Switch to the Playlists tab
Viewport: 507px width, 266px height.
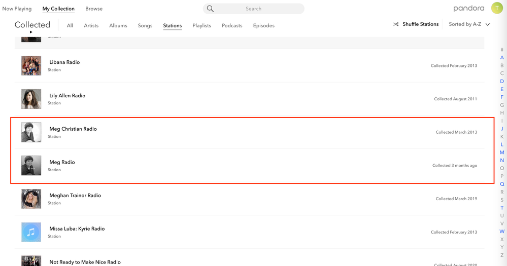(x=201, y=25)
